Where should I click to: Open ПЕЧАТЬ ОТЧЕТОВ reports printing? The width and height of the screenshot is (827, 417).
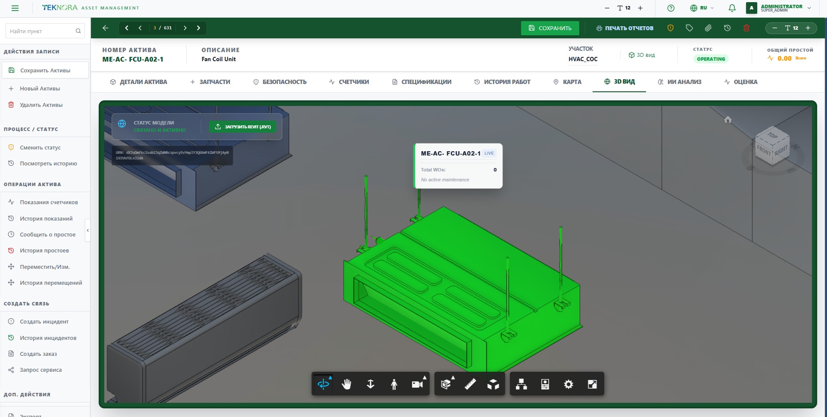click(x=625, y=28)
